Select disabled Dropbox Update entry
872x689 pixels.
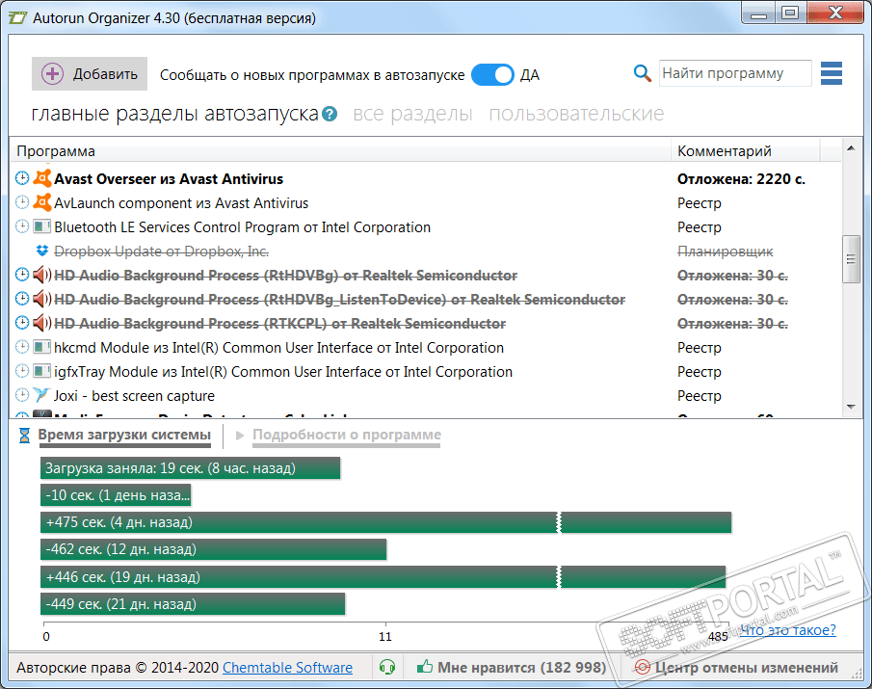426,252
